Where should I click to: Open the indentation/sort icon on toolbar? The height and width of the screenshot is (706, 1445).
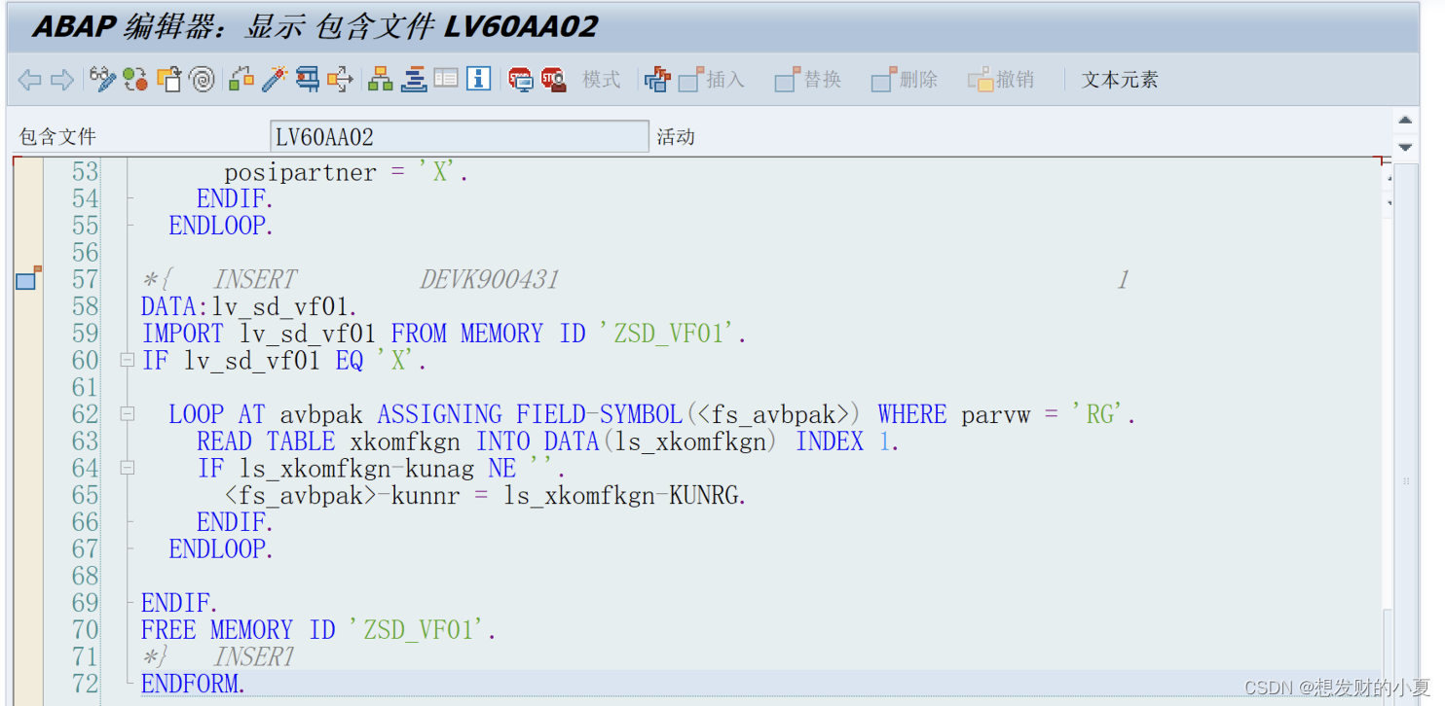(415, 80)
